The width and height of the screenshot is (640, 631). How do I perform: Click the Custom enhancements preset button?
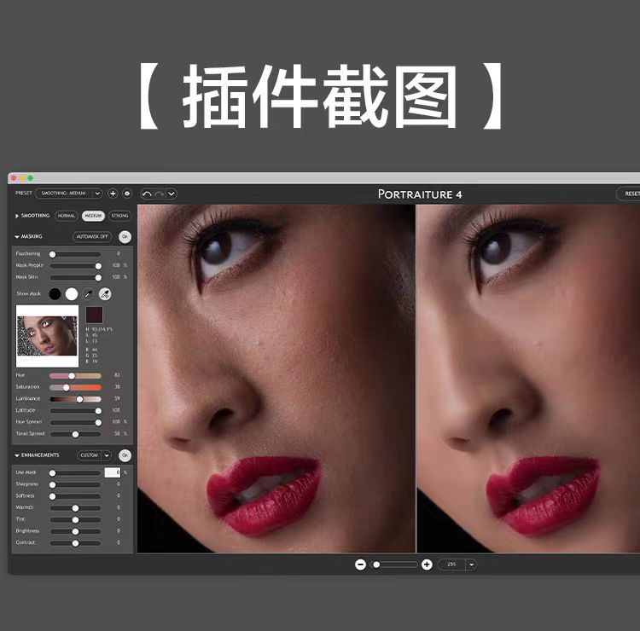pos(89,455)
